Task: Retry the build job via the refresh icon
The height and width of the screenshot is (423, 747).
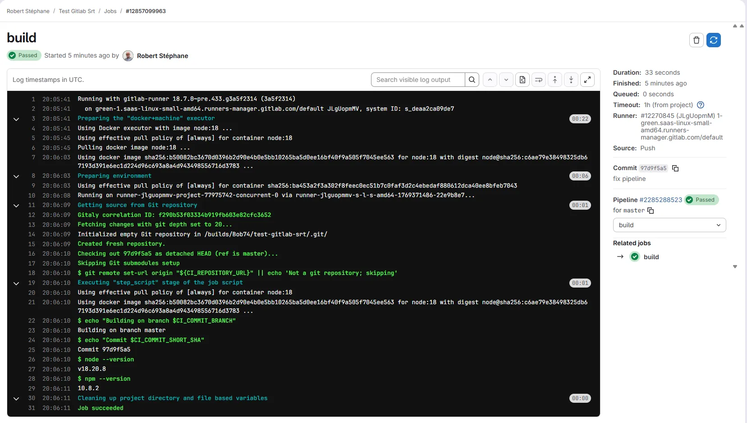Action: (714, 40)
